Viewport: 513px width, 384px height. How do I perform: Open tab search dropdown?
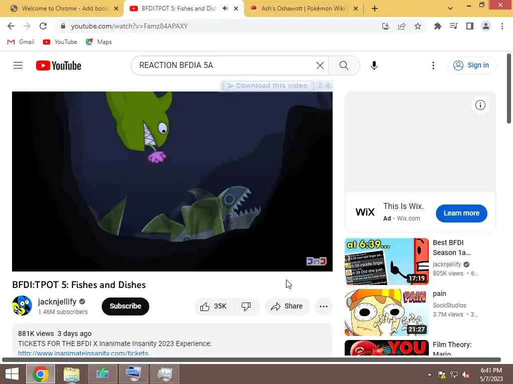click(x=450, y=8)
